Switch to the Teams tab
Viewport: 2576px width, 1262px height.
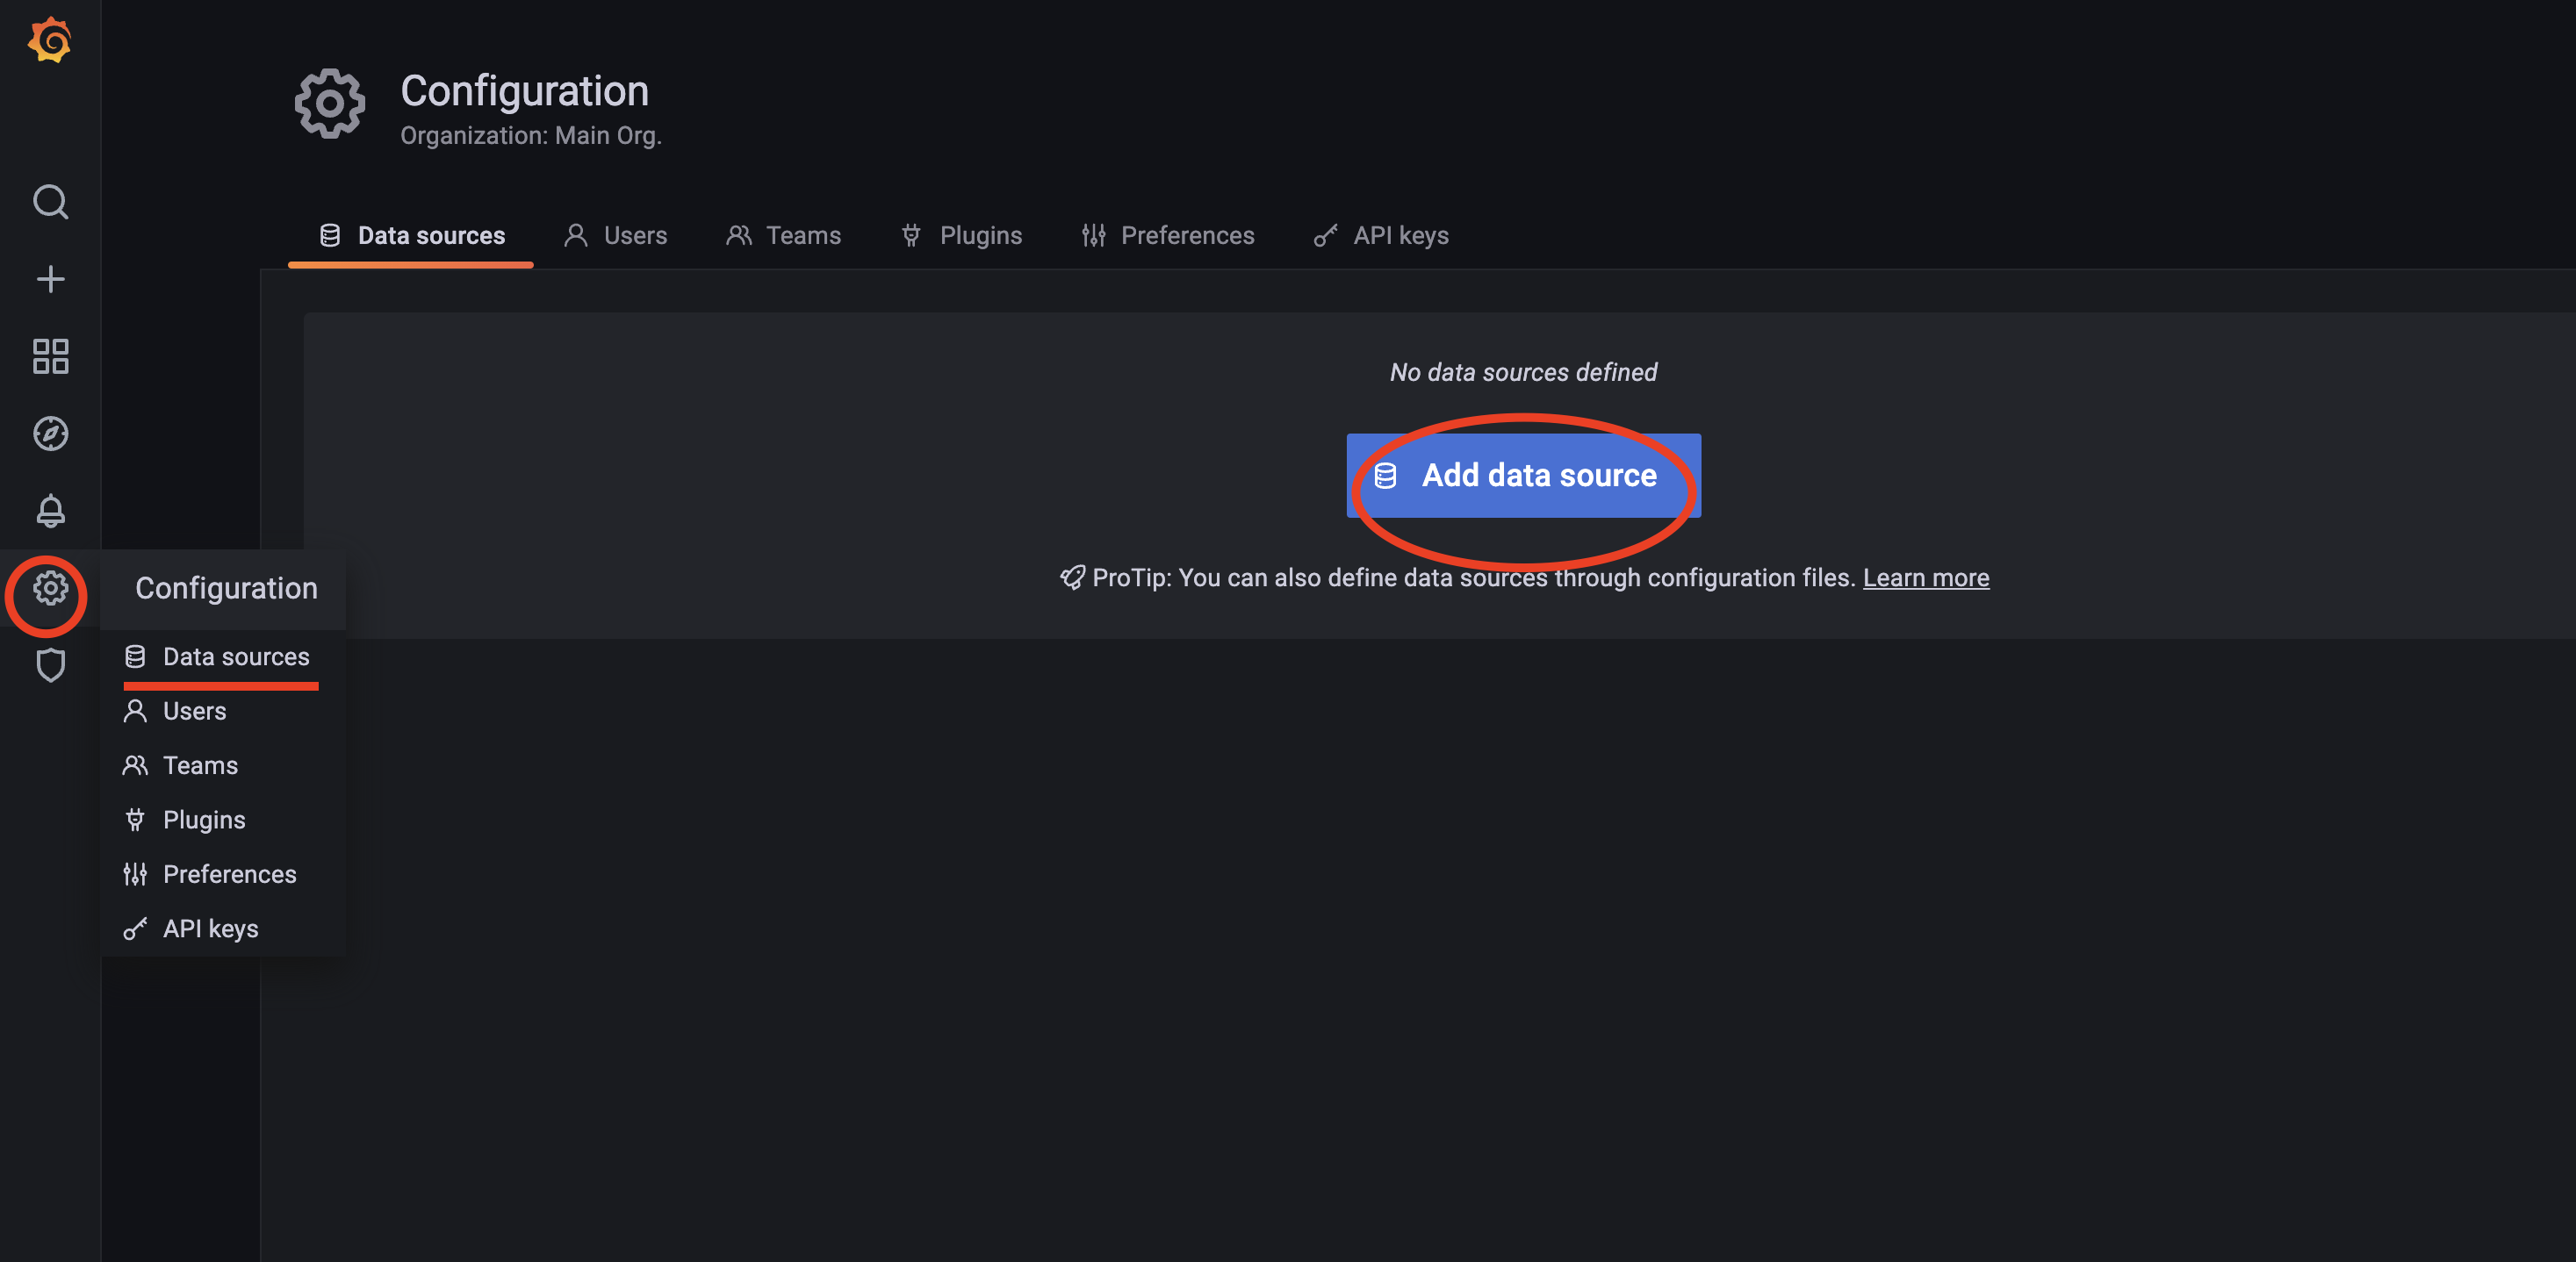784,236
